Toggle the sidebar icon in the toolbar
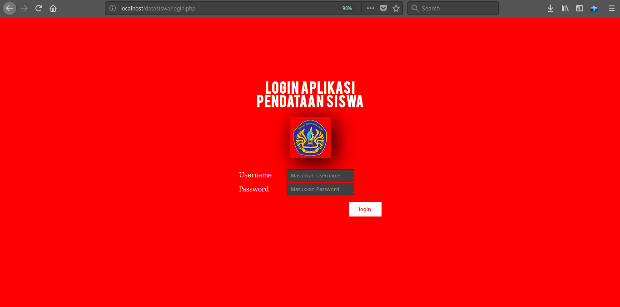The image size is (620, 307). [579, 8]
